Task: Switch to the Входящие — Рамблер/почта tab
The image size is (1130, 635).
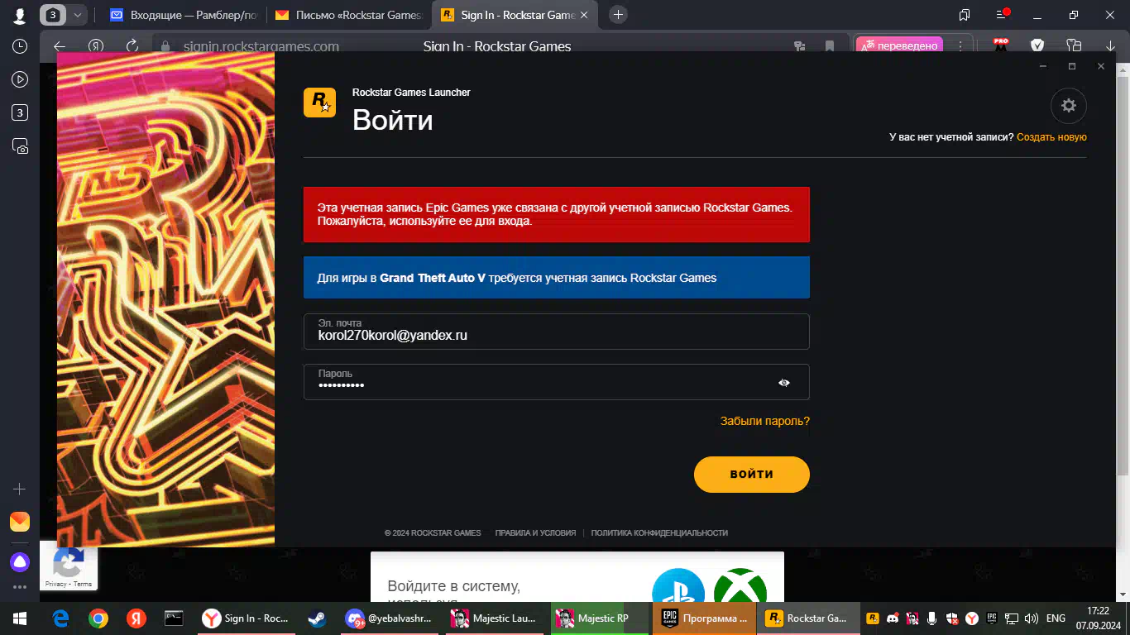Action: click(x=183, y=15)
